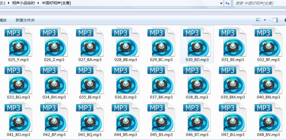Click the file name label 030_BD.mp3
Image resolution: width=286 pixels, height=140 pixels.
(197, 60)
